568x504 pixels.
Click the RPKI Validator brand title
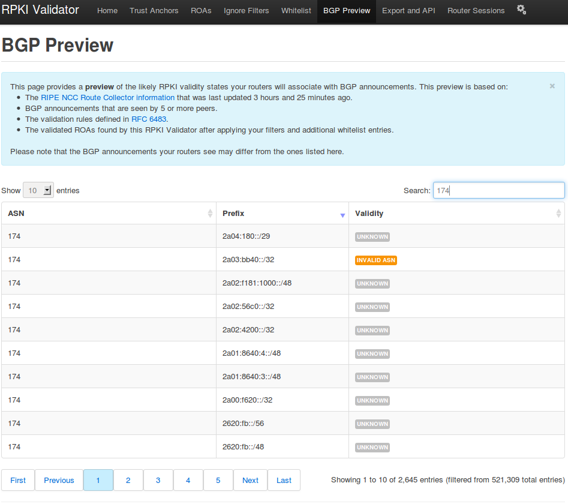point(40,10)
